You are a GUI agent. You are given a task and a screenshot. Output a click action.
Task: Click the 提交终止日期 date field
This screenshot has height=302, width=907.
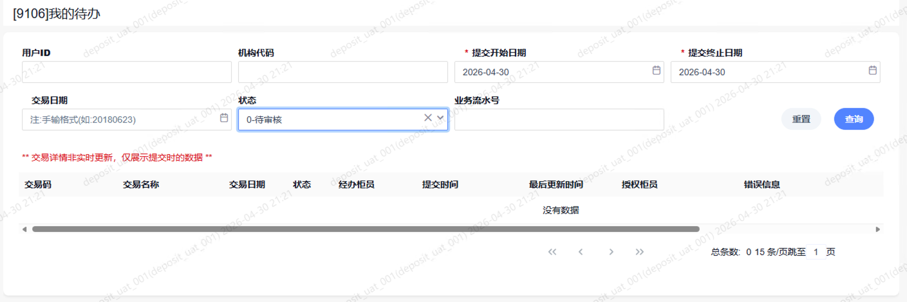[x=776, y=72]
